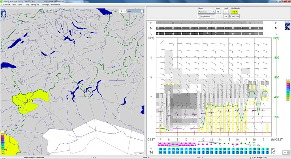
Task: Click the application icon in title bar
Action: [1, 1]
